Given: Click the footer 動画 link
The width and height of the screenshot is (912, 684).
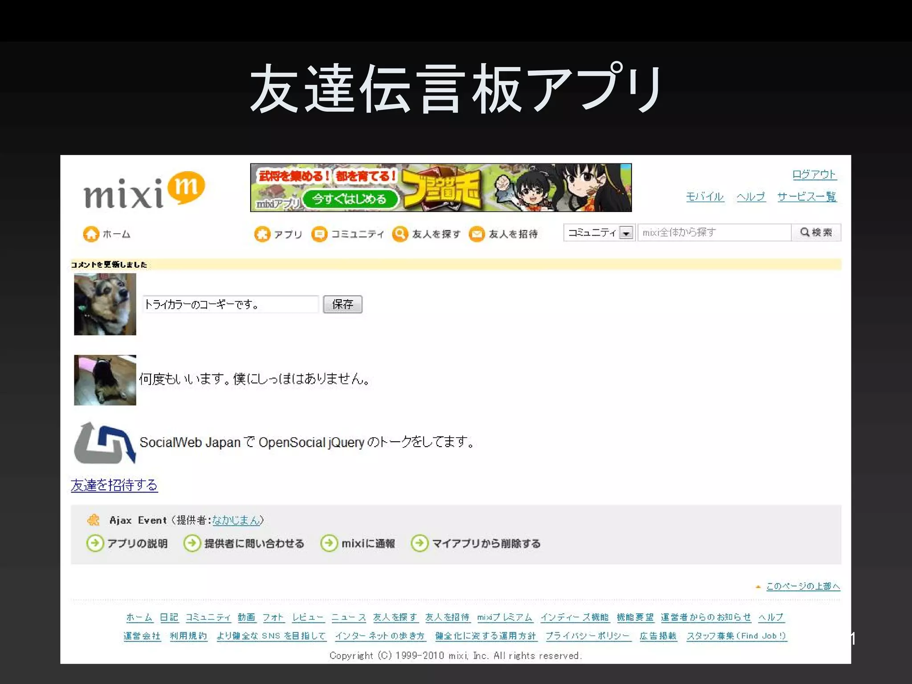Looking at the screenshot, I should [x=247, y=617].
